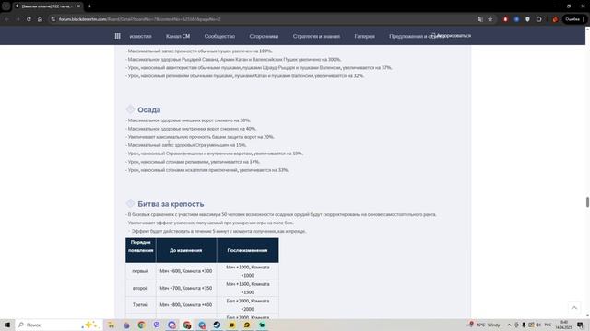Go back with browser back arrow
Image resolution: width=590 pixels, height=331 pixels.
pos(6,19)
